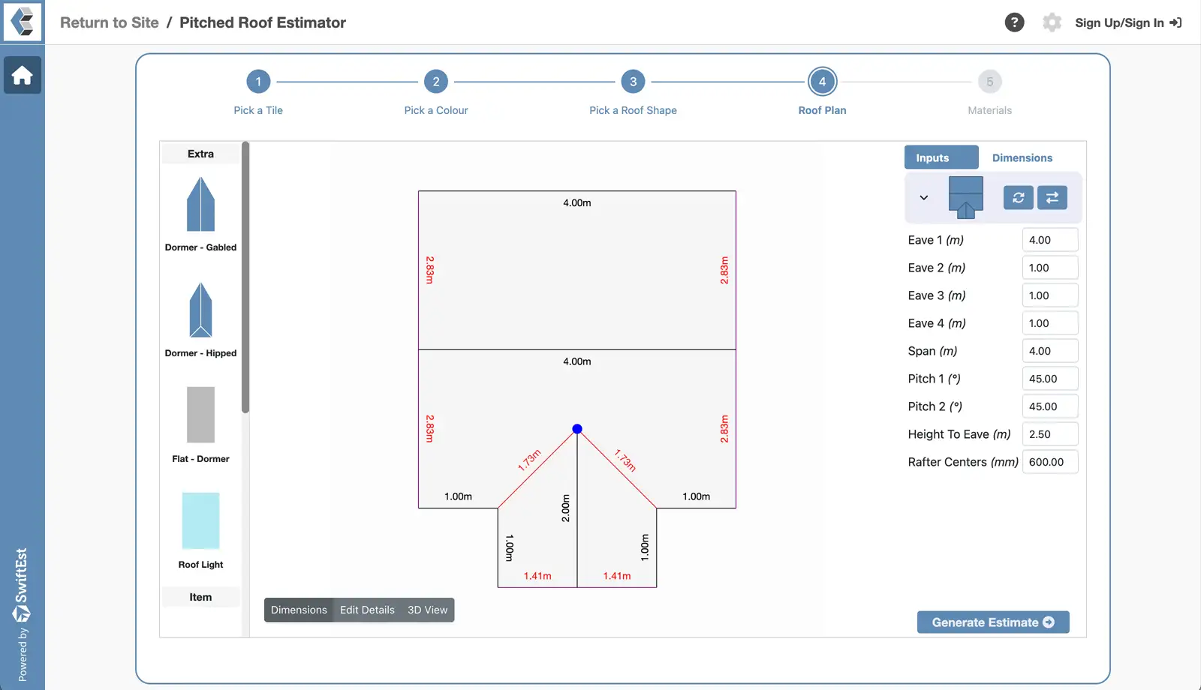Click the refresh roof plan icon
Viewport: 1201px width, 690px height.
(x=1018, y=198)
